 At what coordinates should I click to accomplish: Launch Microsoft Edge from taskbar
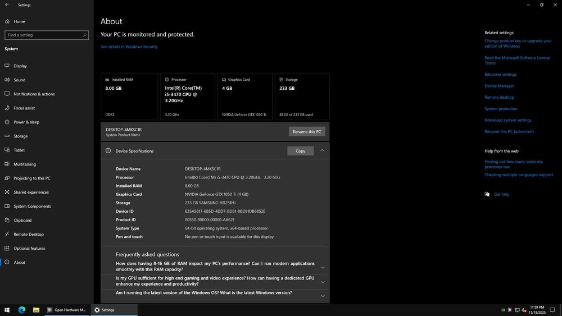[x=22, y=310]
